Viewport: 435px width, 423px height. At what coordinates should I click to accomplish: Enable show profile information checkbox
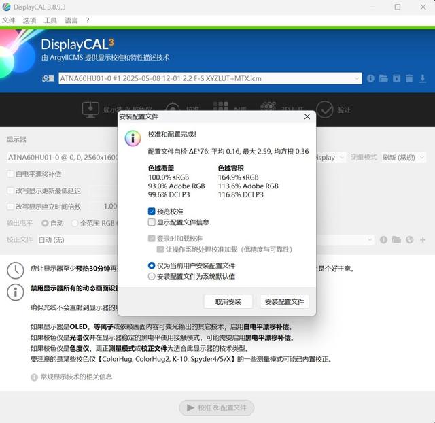152,222
